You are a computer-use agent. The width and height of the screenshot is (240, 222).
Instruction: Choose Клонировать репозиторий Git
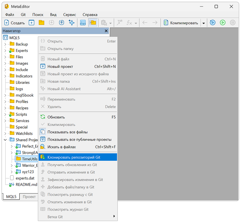pos(78,157)
